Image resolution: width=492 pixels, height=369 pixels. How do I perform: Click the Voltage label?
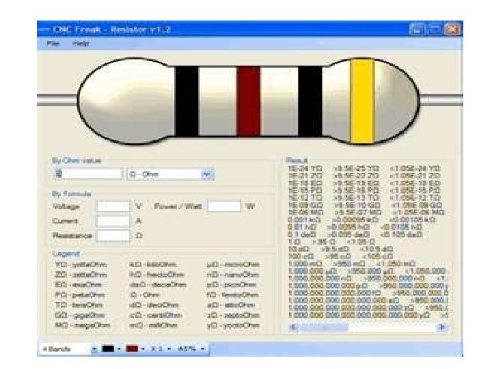[66, 206]
